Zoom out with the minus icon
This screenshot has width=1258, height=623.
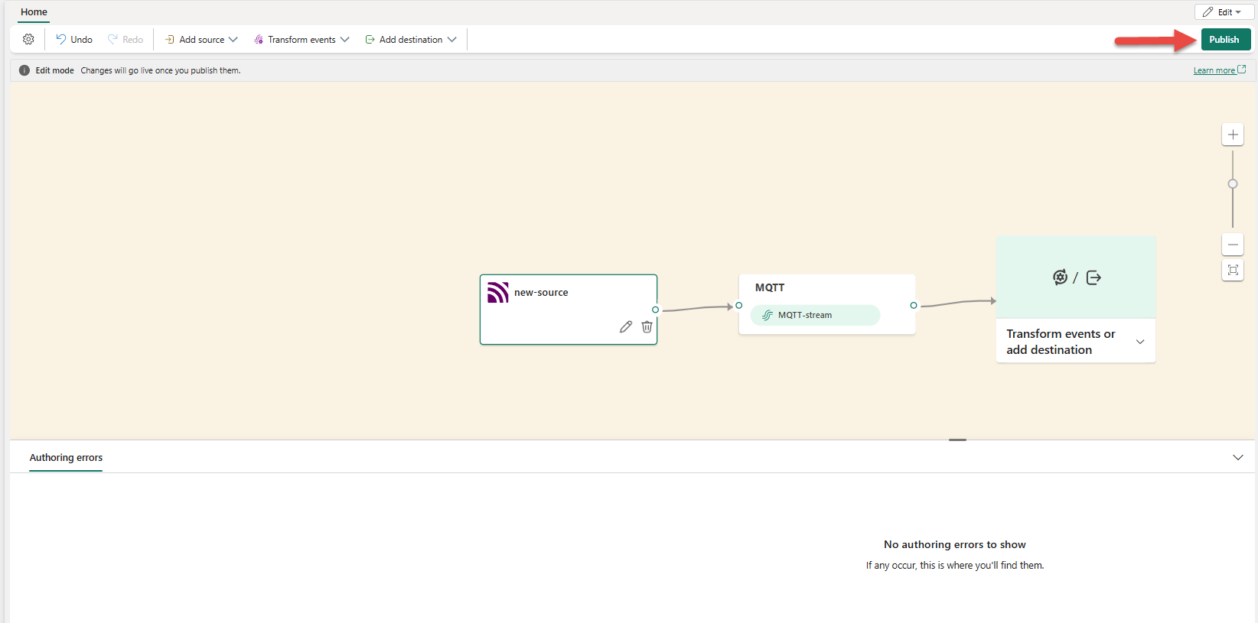(x=1232, y=245)
